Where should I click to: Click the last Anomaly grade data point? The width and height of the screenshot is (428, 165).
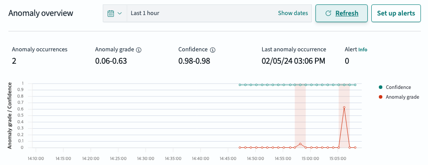(355, 148)
